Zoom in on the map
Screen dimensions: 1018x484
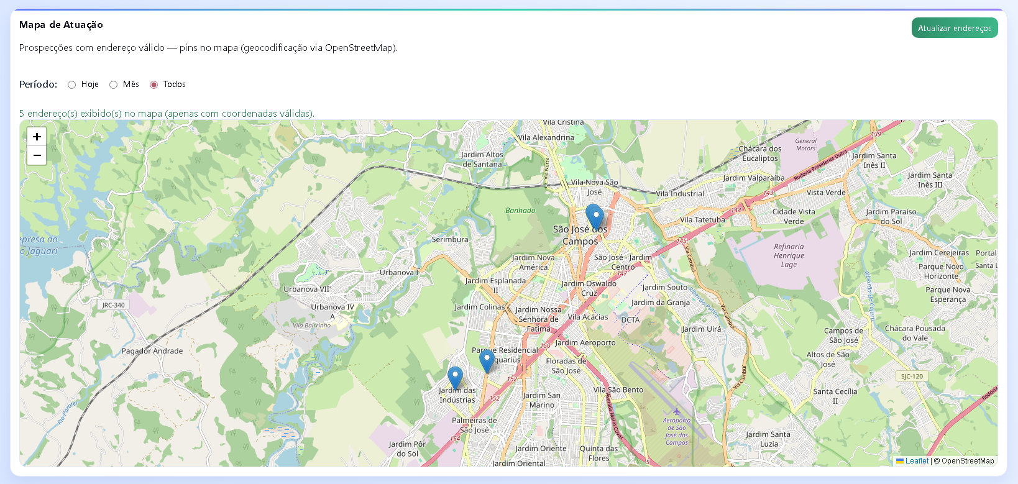click(x=37, y=137)
